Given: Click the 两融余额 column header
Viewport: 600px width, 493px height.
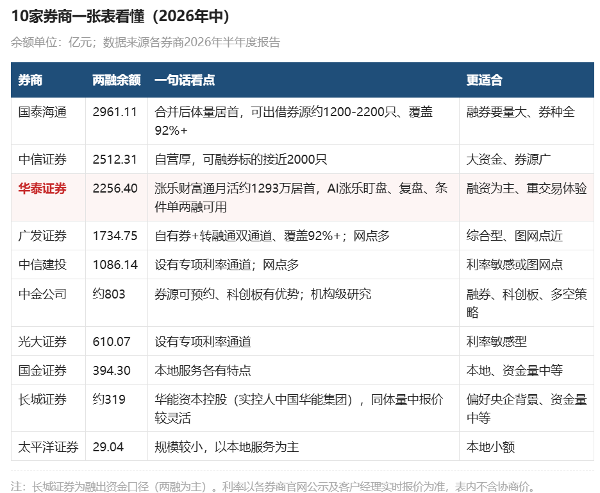Looking at the screenshot, I should tap(116, 80).
